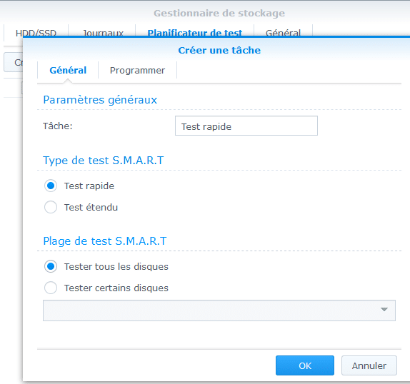The width and height of the screenshot is (410, 384).
Task: Cancel with the Annuler button
Action: point(369,365)
